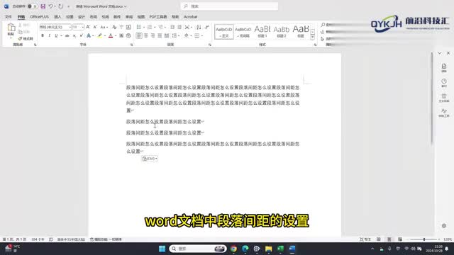Click the Clear Formatting icon

point(114,27)
